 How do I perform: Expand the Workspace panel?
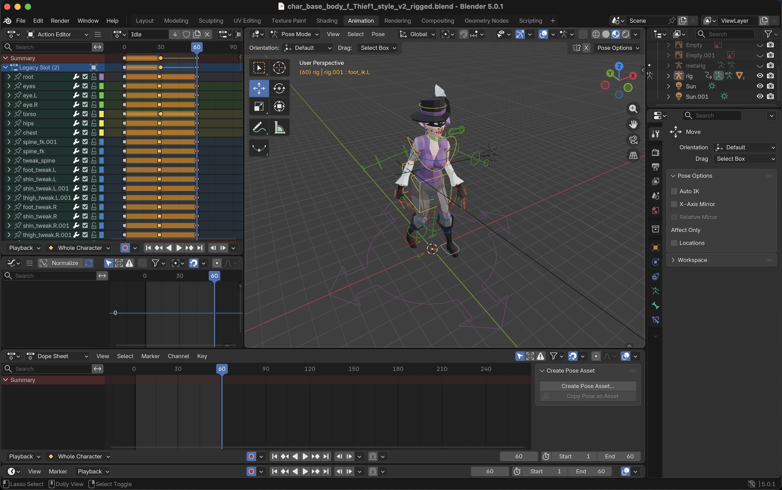[x=692, y=260]
